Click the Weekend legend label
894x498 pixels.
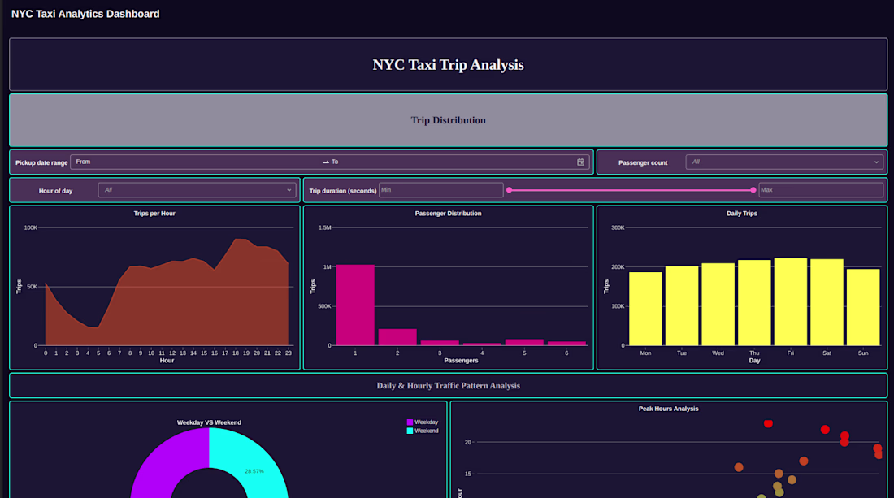[426, 431]
